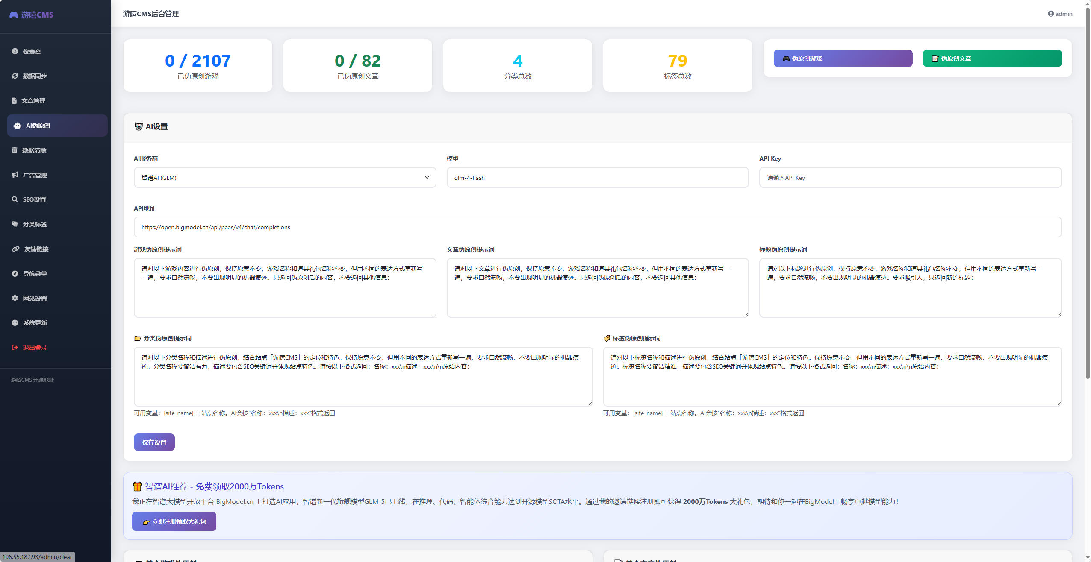Click the 分类标签 tags icon
The image size is (1091, 562).
point(15,224)
